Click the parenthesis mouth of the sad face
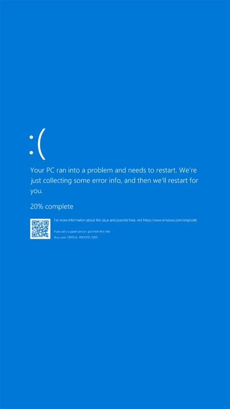Screen dimensions: 230x409 click(x=42, y=144)
